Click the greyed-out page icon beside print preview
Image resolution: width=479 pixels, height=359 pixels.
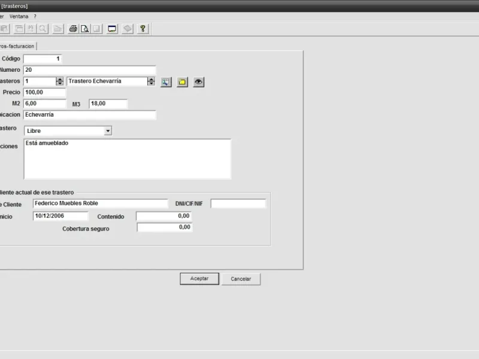[96, 29]
